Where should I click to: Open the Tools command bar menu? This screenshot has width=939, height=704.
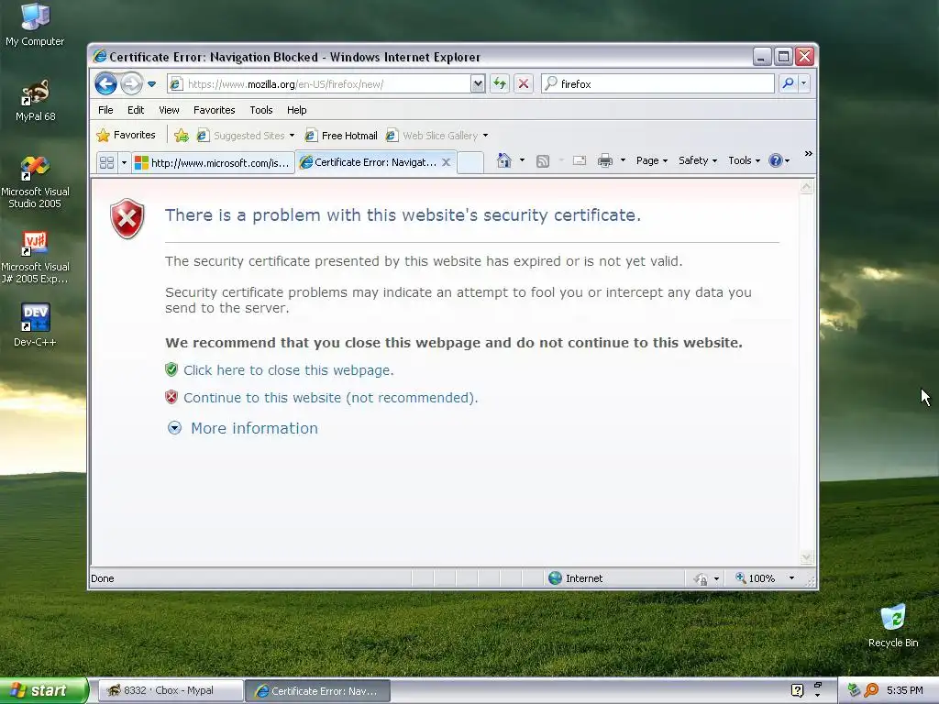pyautogui.click(x=744, y=160)
